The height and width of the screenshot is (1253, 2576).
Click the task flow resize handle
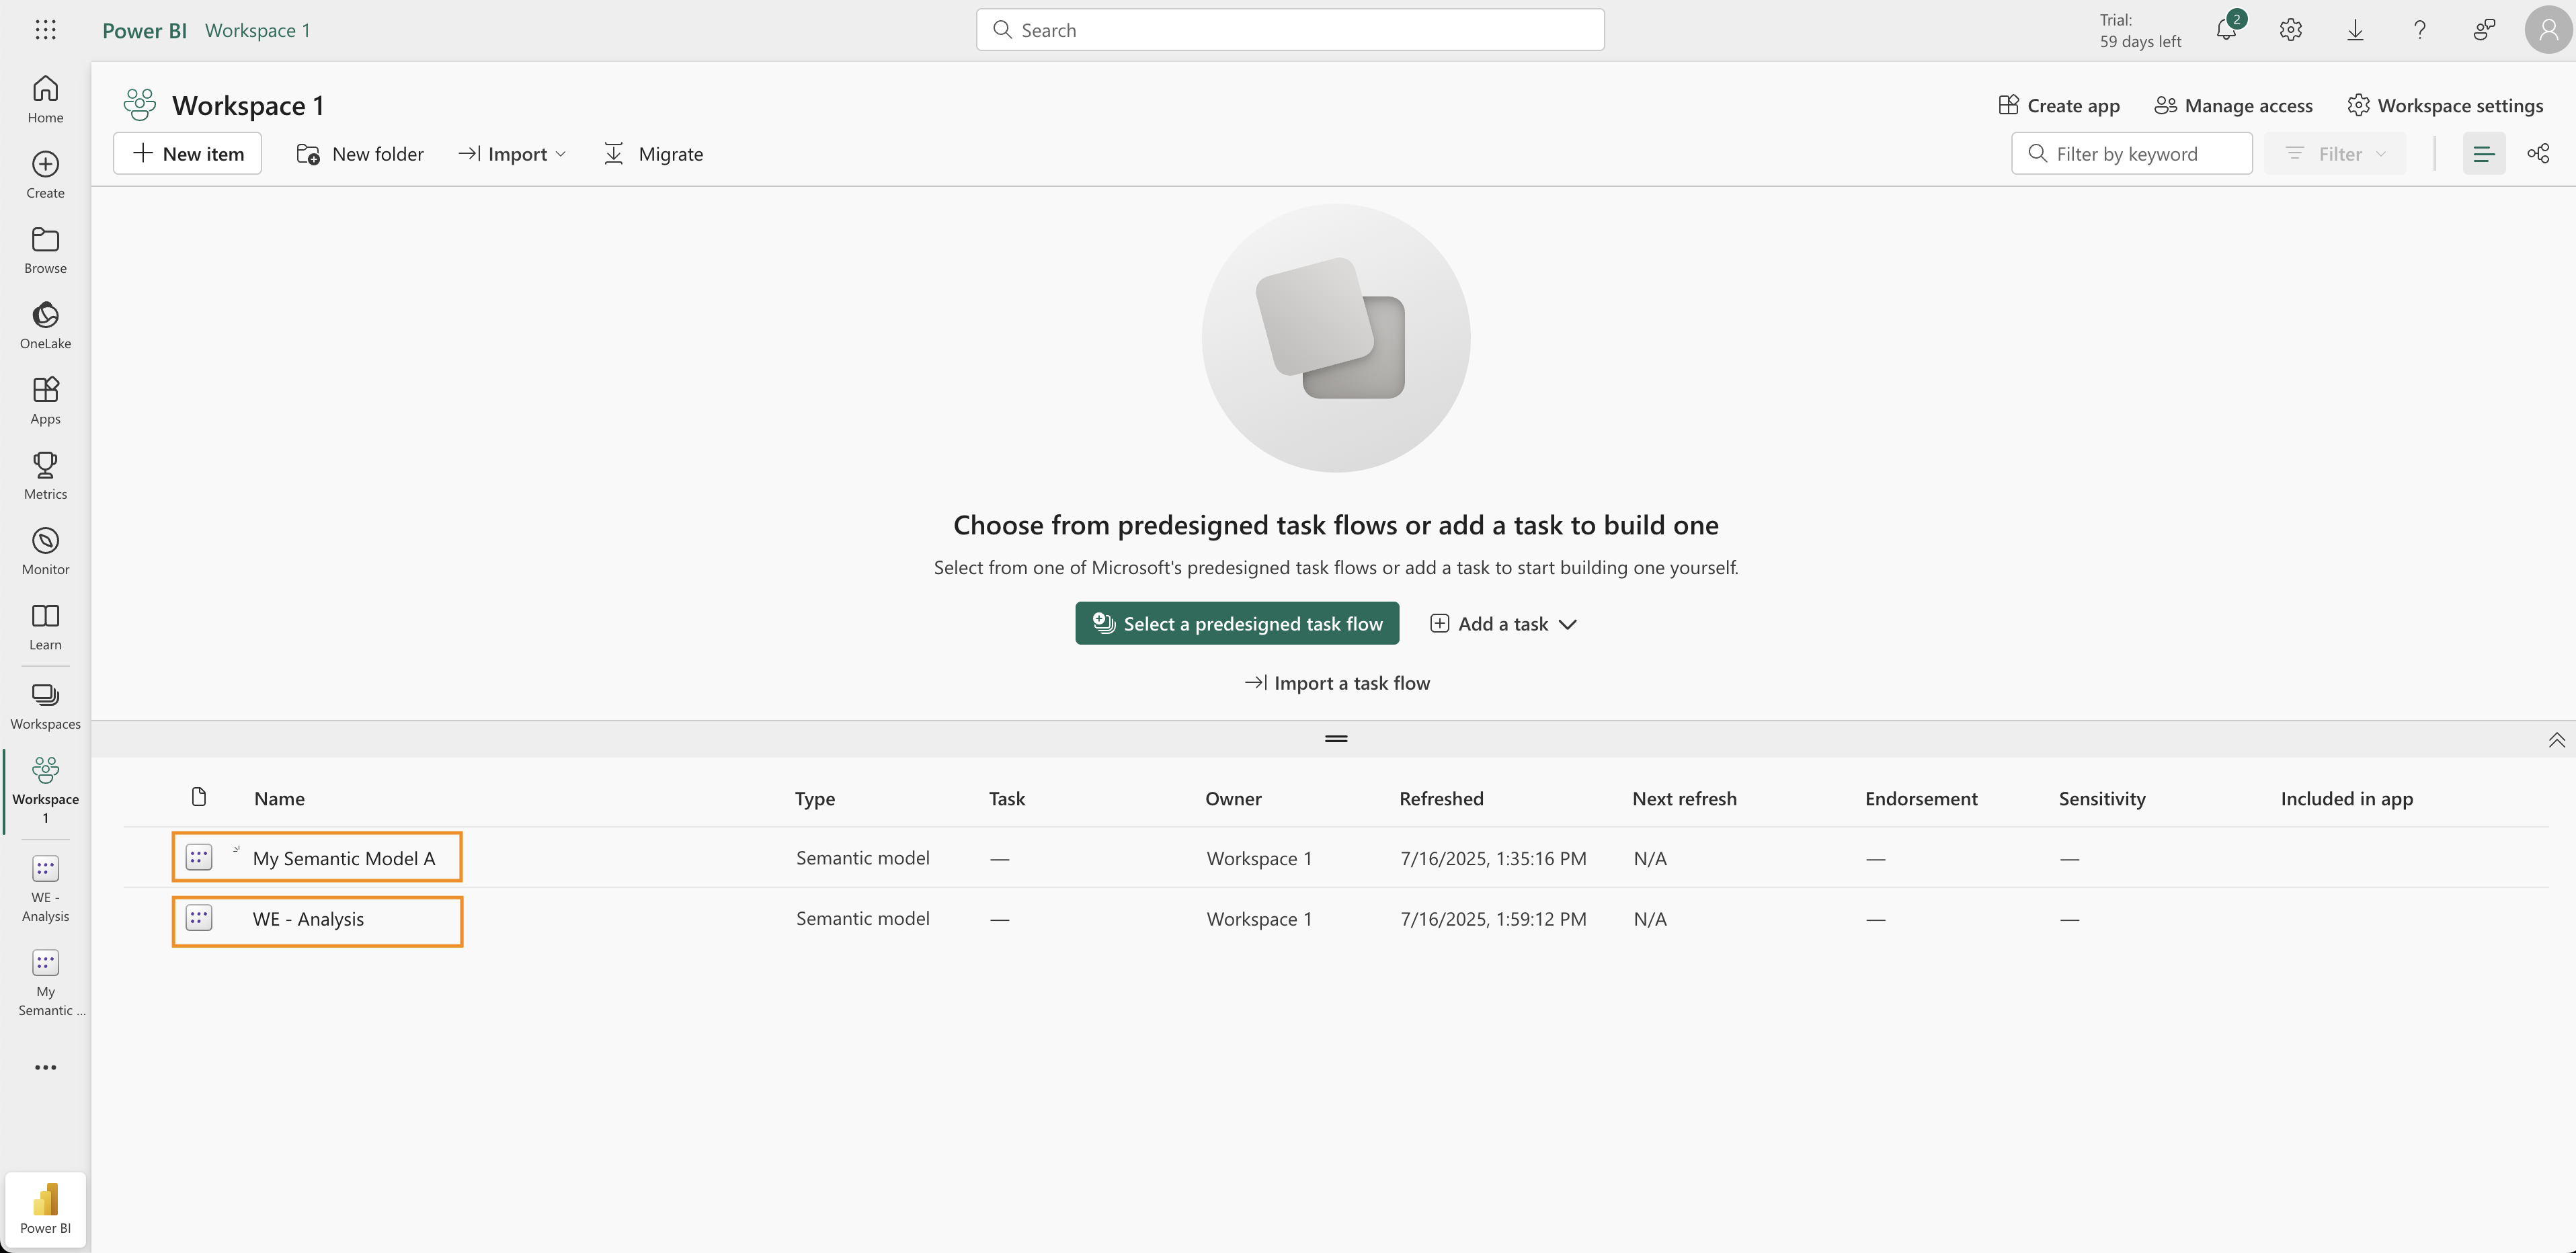(x=1336, y=739)
